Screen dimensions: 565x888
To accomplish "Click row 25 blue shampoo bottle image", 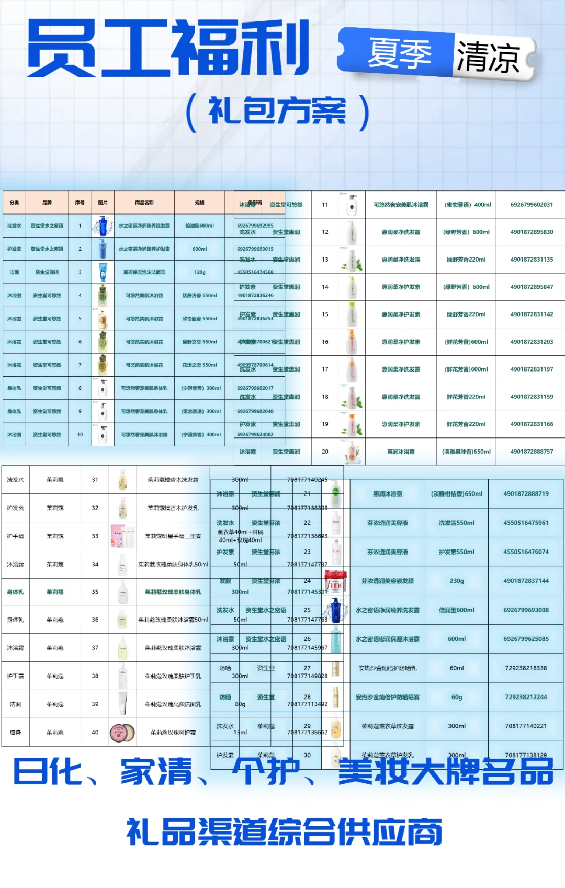I will tap(336, 610).
